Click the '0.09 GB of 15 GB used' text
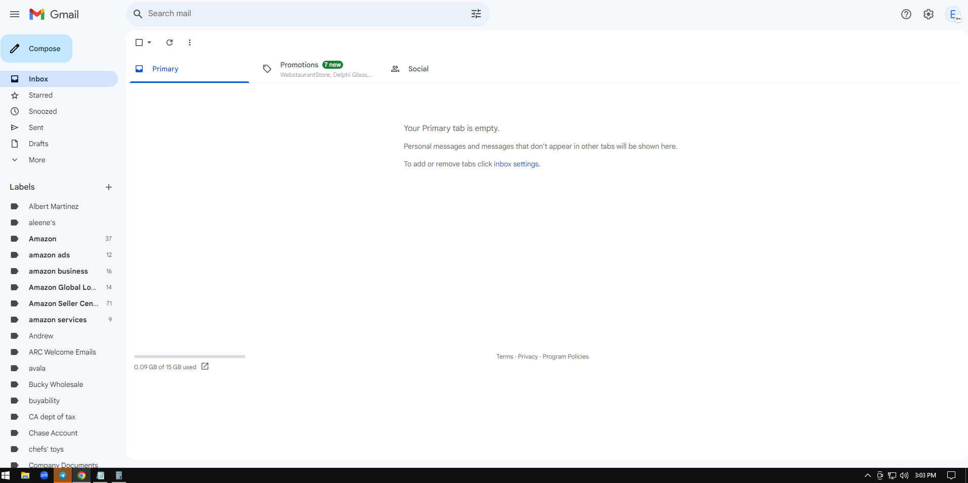 (x=165, y=367)
